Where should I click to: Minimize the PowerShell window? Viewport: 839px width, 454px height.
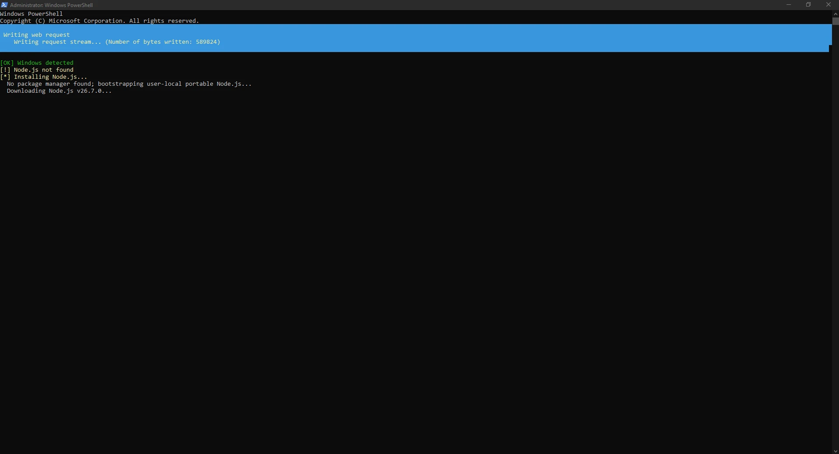point(789,5)
